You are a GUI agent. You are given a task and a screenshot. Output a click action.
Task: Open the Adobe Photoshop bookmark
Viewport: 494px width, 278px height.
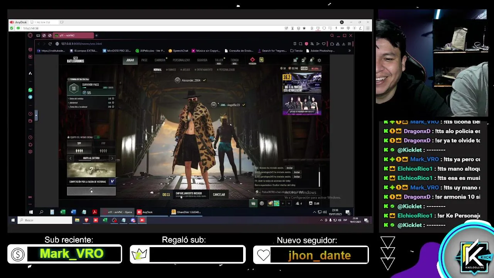(x=320, y=51)
